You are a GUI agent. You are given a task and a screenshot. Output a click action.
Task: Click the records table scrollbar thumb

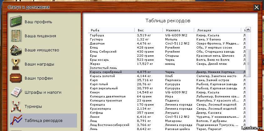248,63
